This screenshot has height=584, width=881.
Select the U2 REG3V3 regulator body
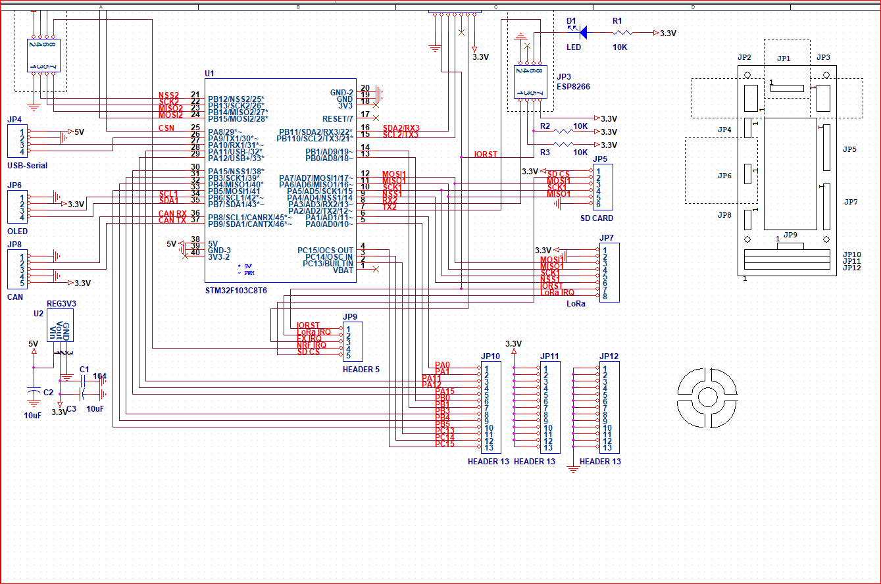pos(60,324)
